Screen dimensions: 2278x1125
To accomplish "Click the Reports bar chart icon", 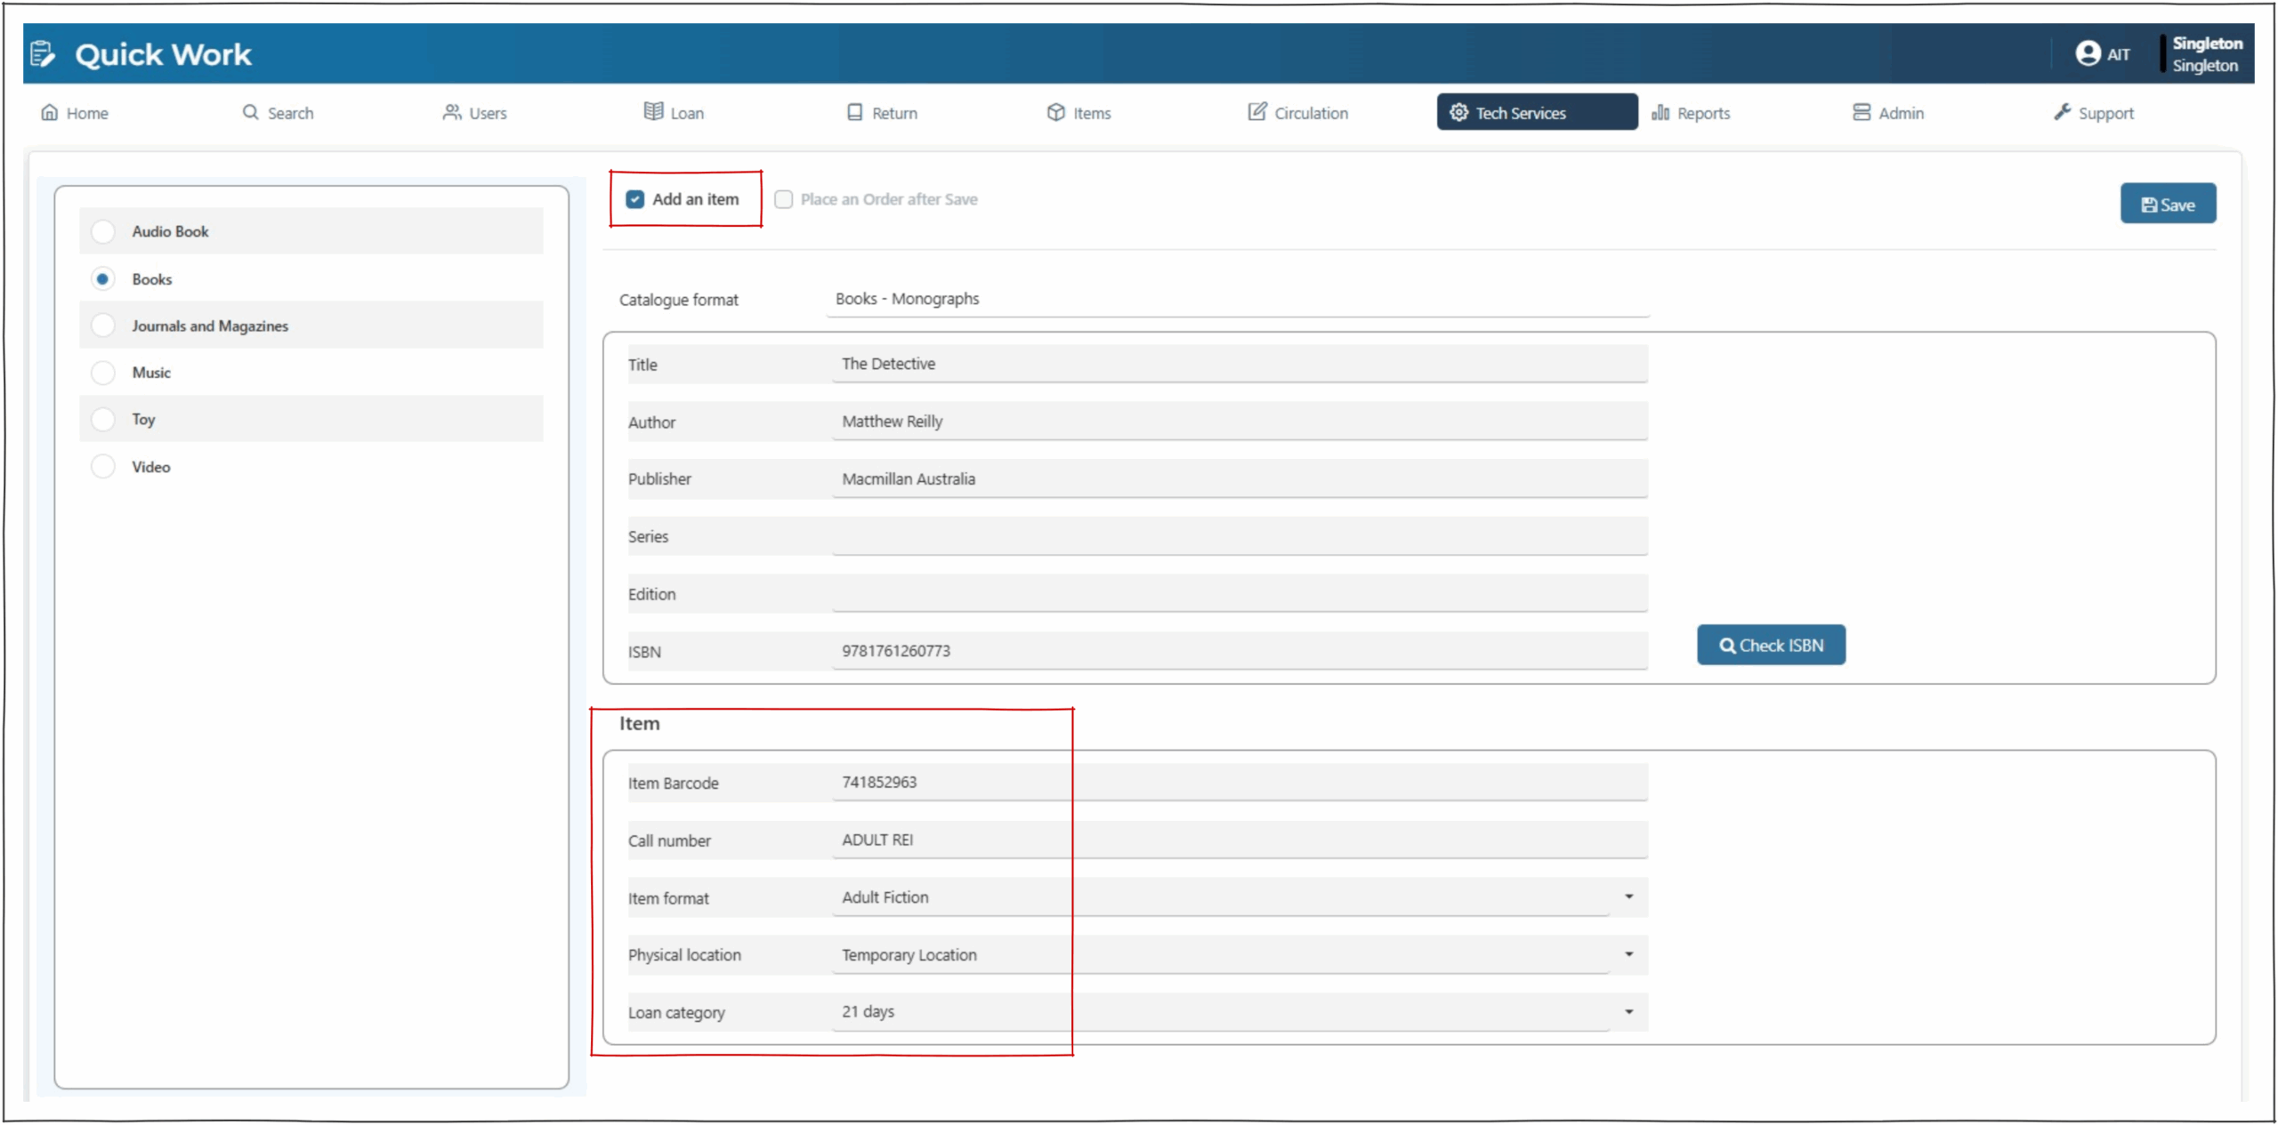I will click(1660, 113).
